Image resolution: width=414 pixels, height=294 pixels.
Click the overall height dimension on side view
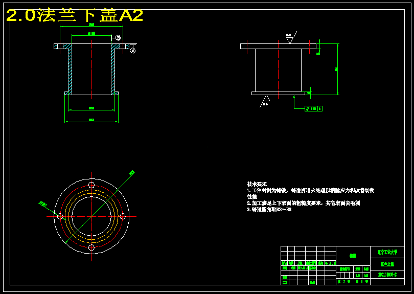(336, 69)
